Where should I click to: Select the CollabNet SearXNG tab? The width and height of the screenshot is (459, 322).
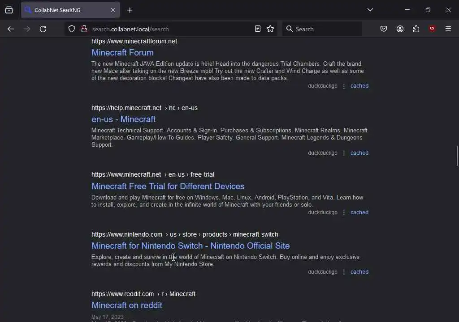(x=67, y=10)
